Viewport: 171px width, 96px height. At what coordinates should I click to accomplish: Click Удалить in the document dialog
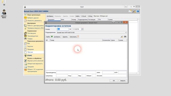coord(65,37)
